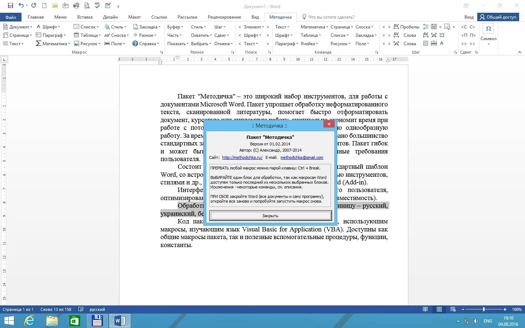The width and height of the screenshot is (525, 328).
Task: Click the zoom out minus button
Action: 463,309
